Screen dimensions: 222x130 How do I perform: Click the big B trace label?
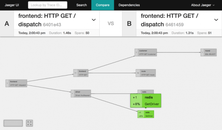point(129,23)
